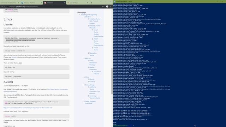Click the Ubuntu heading

(x=8, y=24)
